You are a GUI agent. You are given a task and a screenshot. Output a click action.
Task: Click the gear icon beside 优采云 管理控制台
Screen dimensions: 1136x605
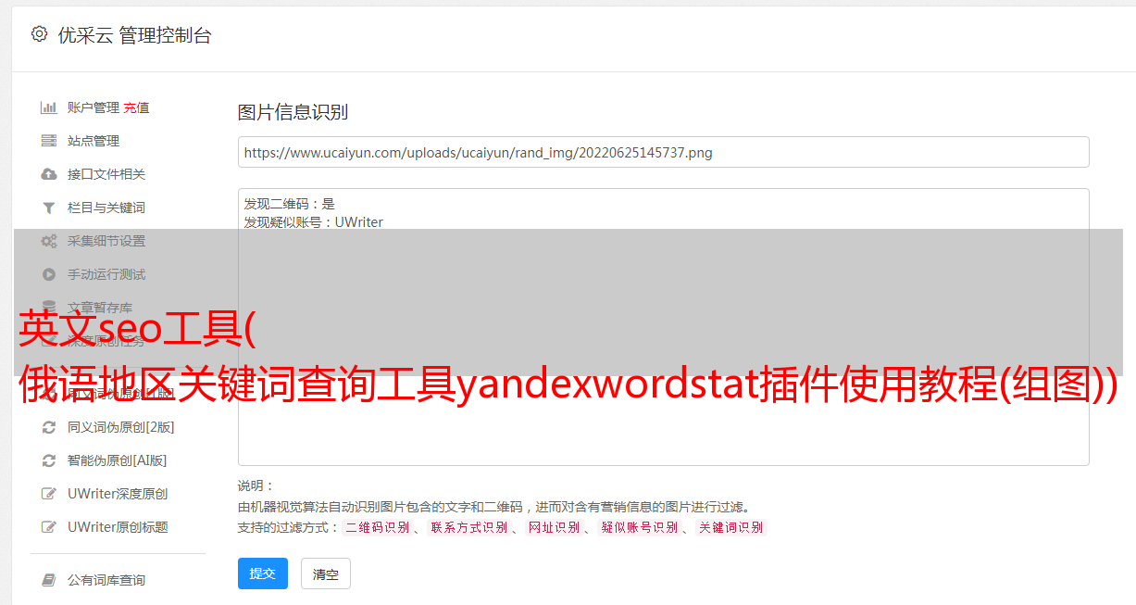[x=39, y=34]
